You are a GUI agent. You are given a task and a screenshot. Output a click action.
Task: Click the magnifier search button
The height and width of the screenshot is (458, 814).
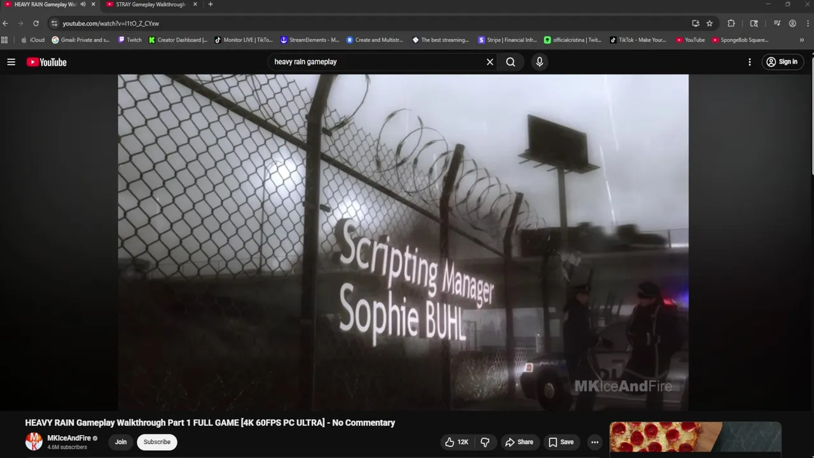pyautogui.click(x=511, y=62)
